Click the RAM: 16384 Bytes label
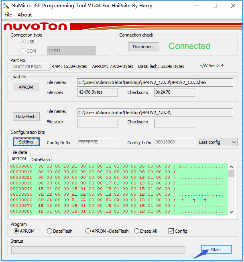Screen dimensions: 244x262 tap(69, 66)
